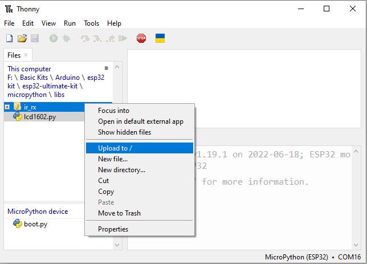Image resolution: width=367 pixels, height=264 pixels.
Task: Click Shell scrollbar up arrow
Action: click(x=356, y=151)
